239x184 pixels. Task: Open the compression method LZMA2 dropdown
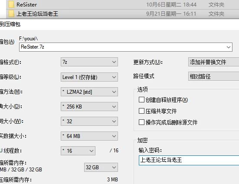pos(89,92)
